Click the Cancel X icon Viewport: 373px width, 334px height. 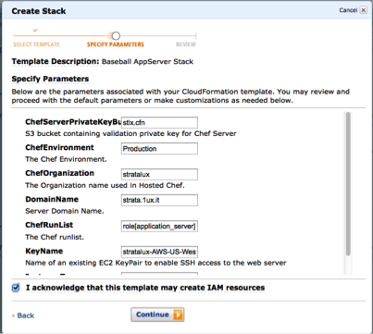364,10
